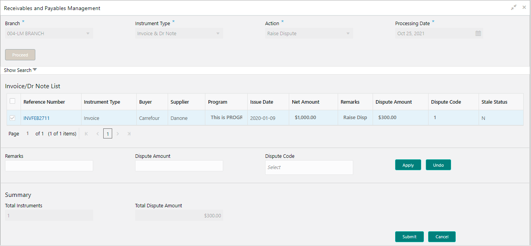531x246 pixels.
Task: Go to the previous page arrow
Action: (x=97, y=134)
